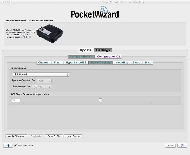Open the Sleep tab
Viewport: 190px width, 155px height.
click(136, 62)
